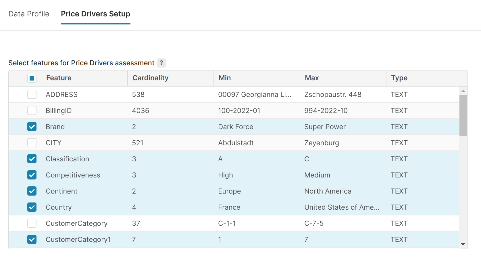This screenshot has width=481, height=260.
Task: Deselect the Classification feature checkbox
Action: coord(32,159)
